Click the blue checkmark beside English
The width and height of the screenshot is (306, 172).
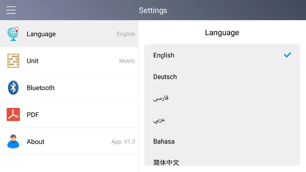pos(287,55)
